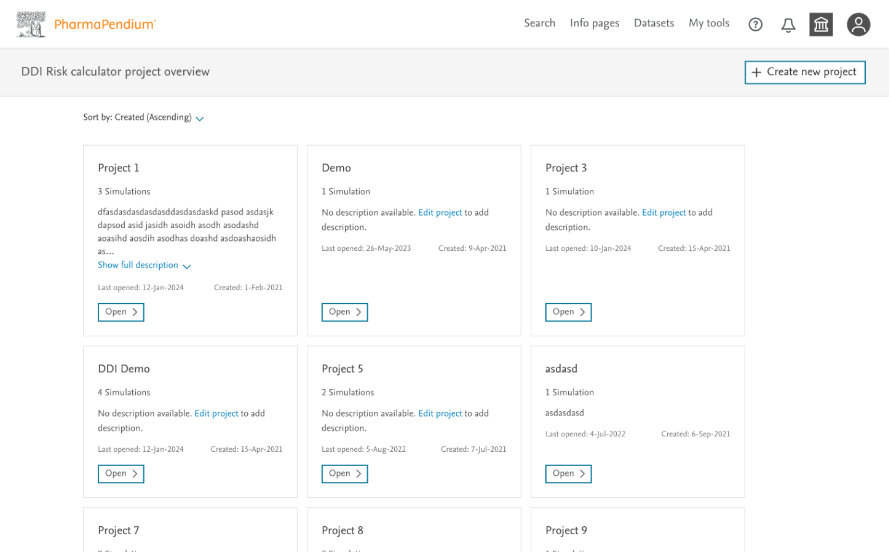Go to the Info pages menu
Viewport: 891px width, 552px height.
[594, 23]
